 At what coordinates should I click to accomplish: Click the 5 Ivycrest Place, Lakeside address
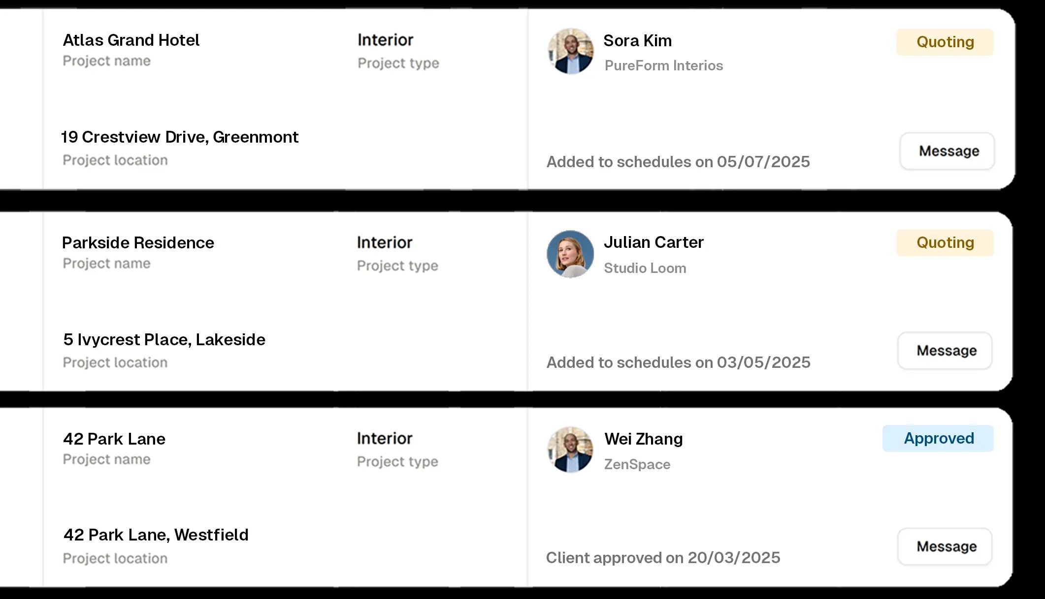point(164,339)
